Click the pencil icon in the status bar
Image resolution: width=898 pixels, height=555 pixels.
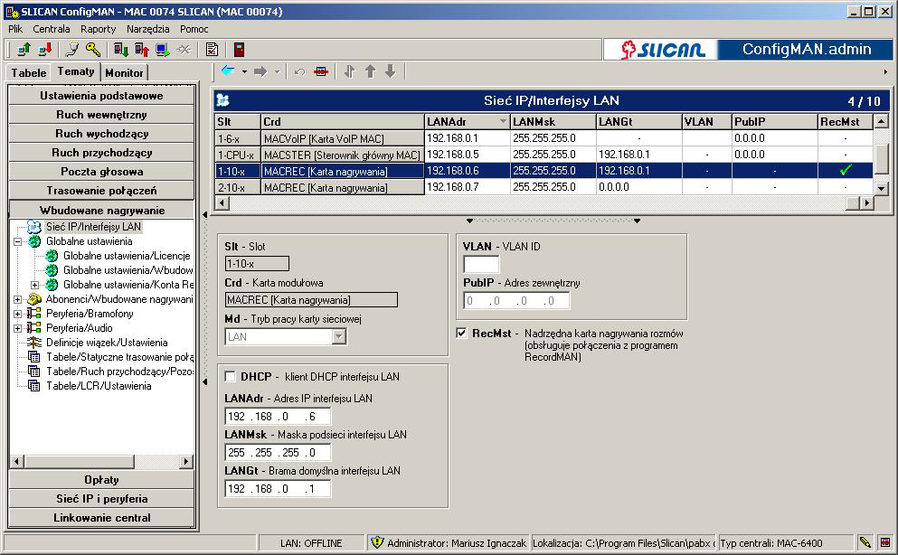click(865, 541)
